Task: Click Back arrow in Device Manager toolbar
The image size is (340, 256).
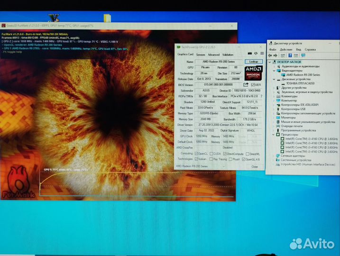Action: (270, 55)
